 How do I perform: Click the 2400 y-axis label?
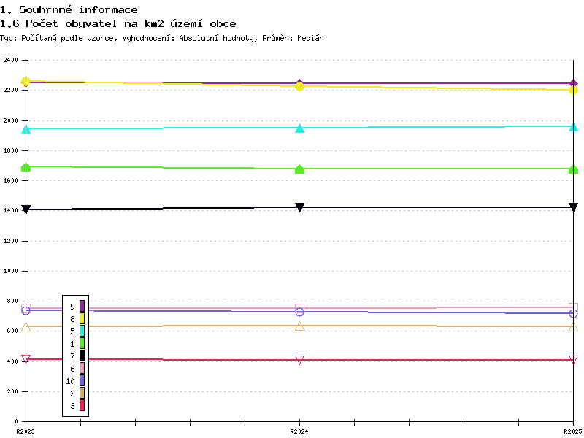point(10,60)
